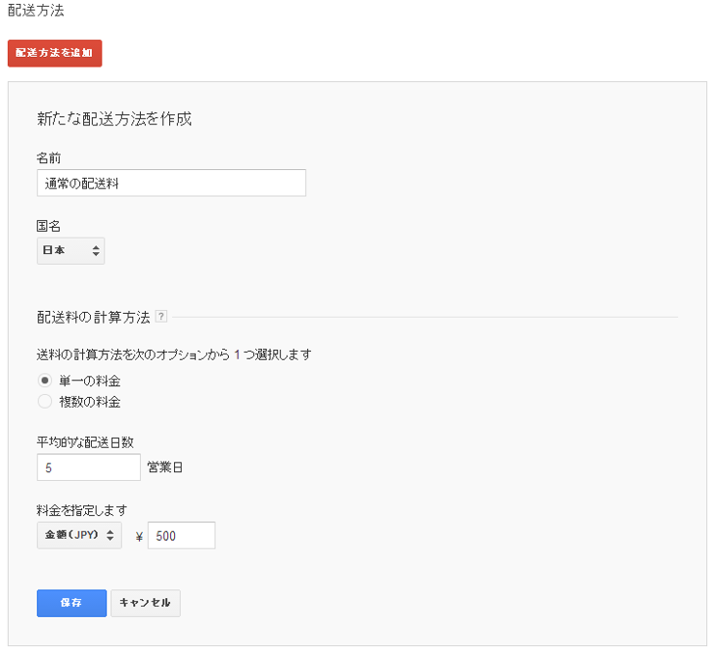
Task: Click the 料金を指定します label
Action: point(82,510)
